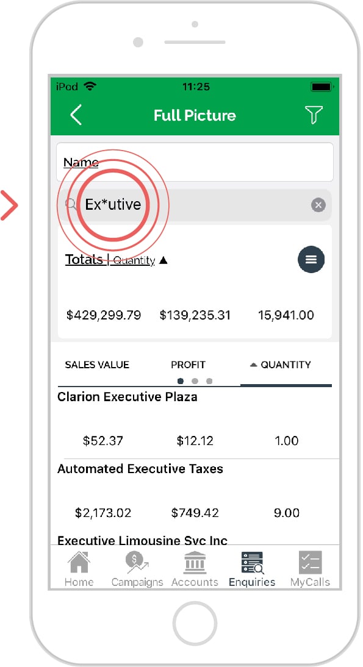This screenshot has width=363, height=667.
Task: Toggle Quantity column sort order
Action: pyautogui.click(x=281, y=365)
